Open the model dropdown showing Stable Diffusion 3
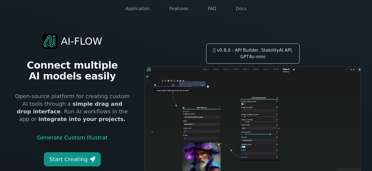 click(201, 124)
